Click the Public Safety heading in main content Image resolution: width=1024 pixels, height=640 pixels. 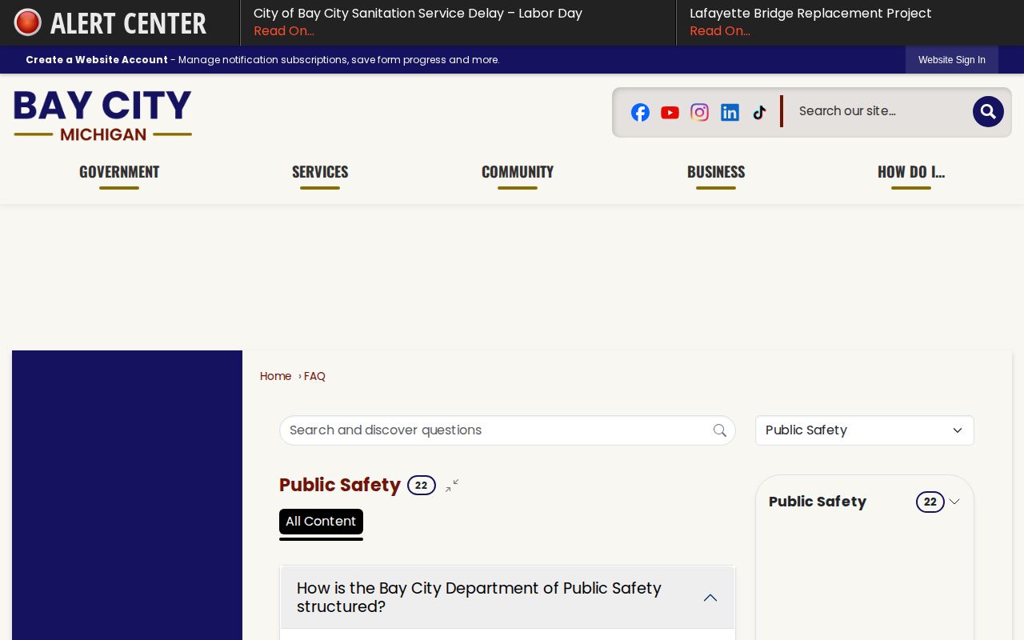340,485
